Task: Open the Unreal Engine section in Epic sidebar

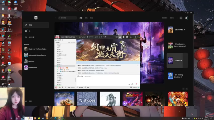Action: (36, 37)
